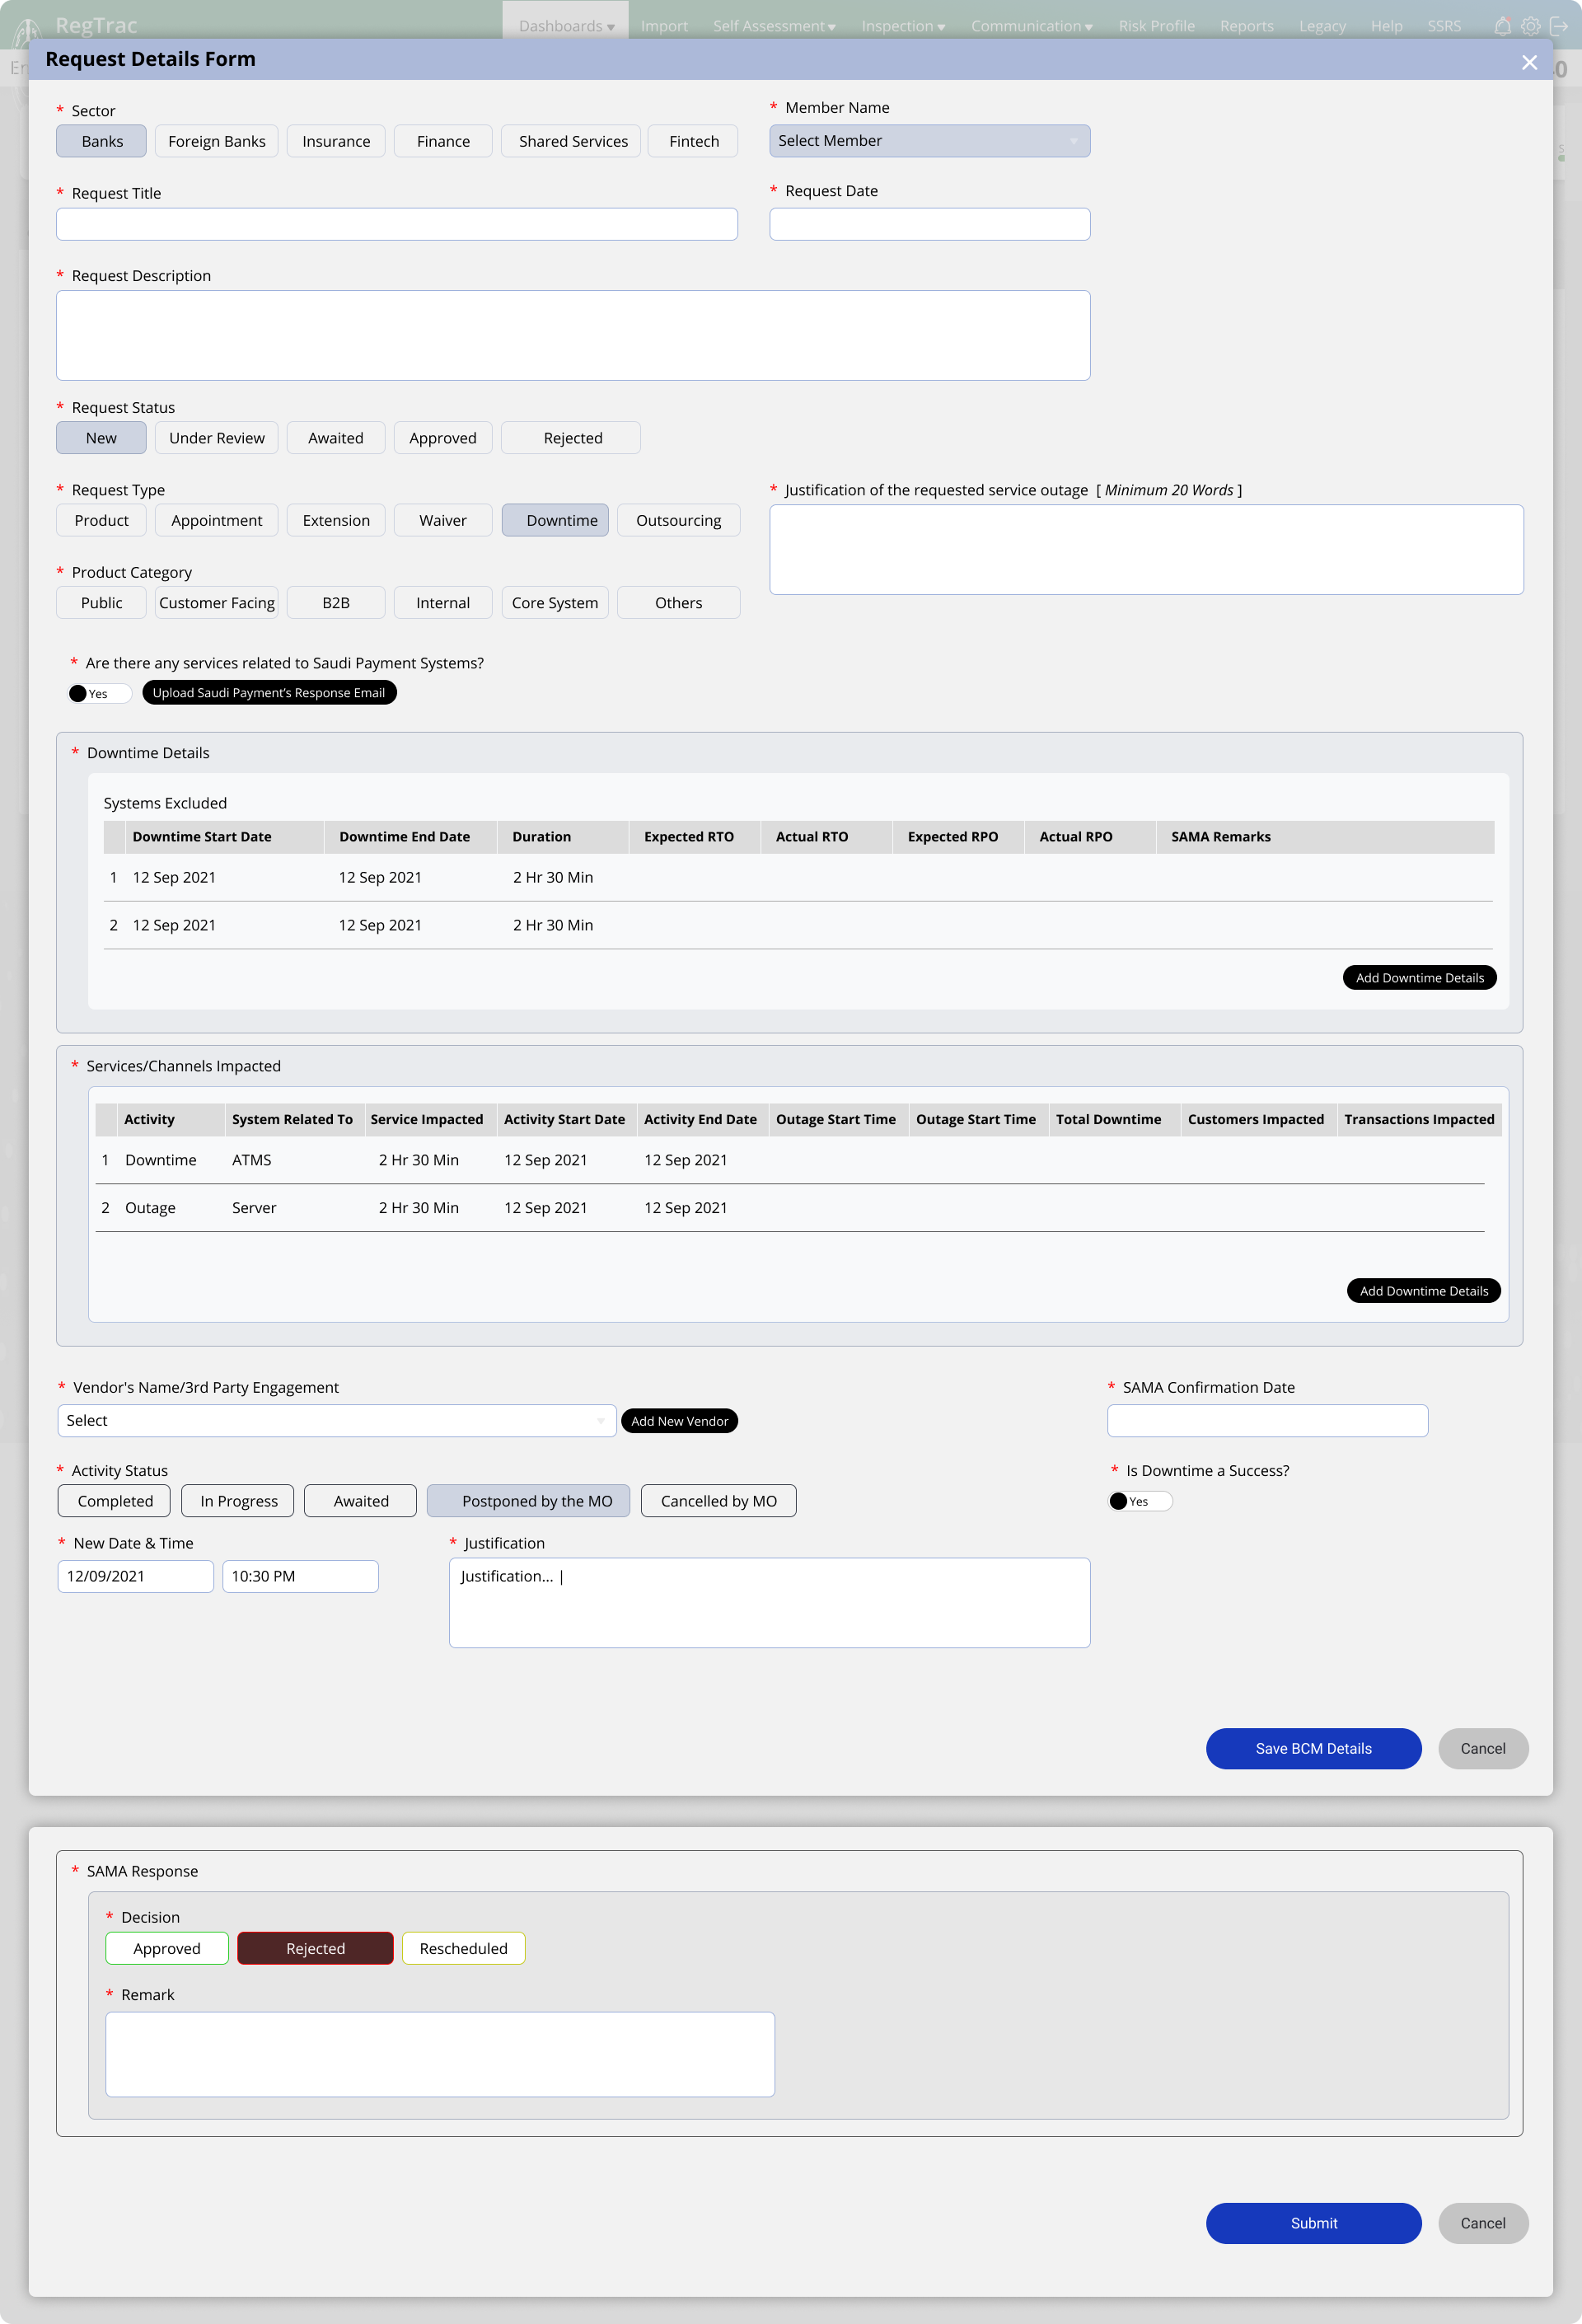
Task: Expand the Vendor's Name Select dropdown
Action: pos(336,1420)
